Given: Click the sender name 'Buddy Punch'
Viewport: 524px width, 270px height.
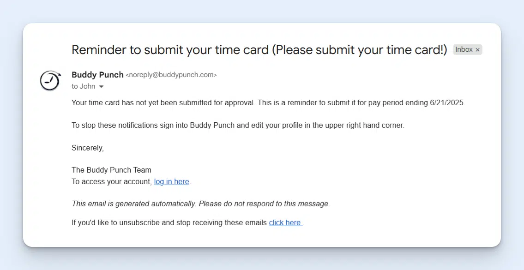Looking at the screenshot, I should point(97,74).
